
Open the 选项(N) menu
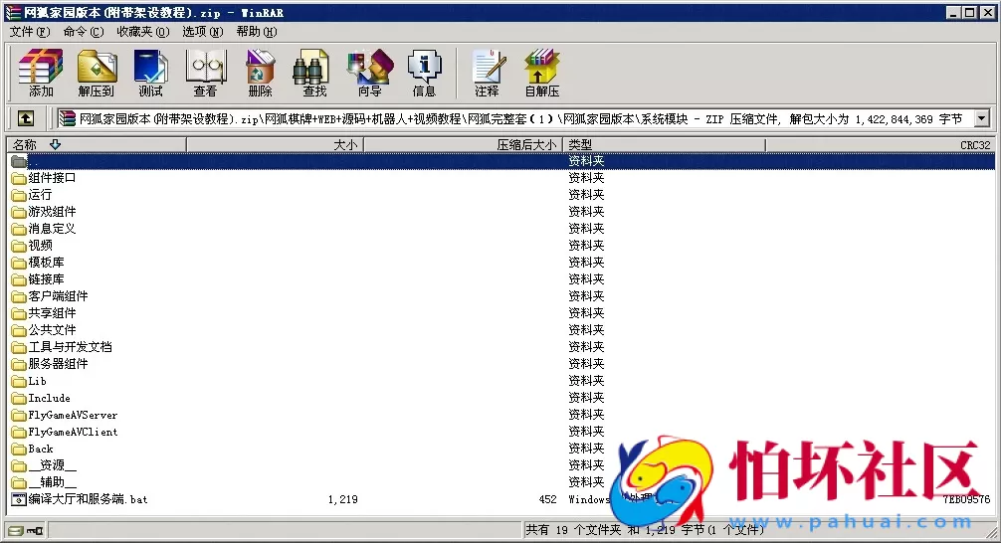(x=202, y=31)
